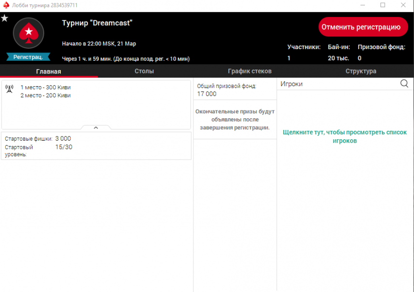Close the tournament lobby window
Screen dimensions: 414x292
pos(403,5)
